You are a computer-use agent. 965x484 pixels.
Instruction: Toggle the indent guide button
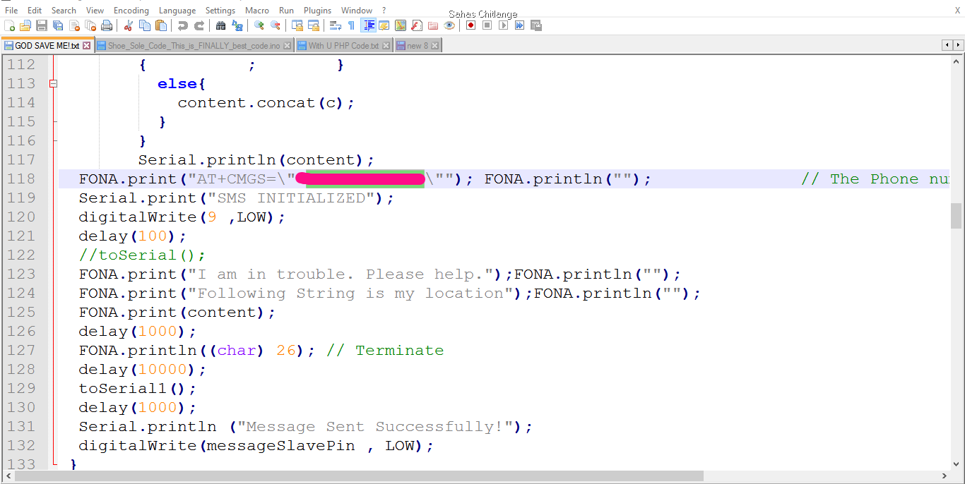368,25
